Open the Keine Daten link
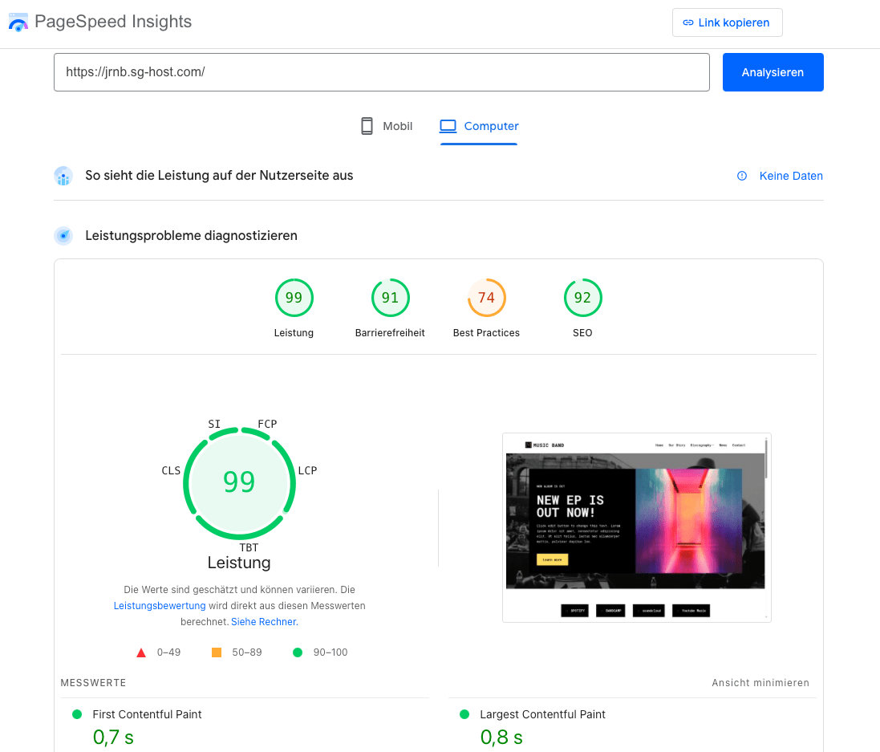 tap(790, 176)
